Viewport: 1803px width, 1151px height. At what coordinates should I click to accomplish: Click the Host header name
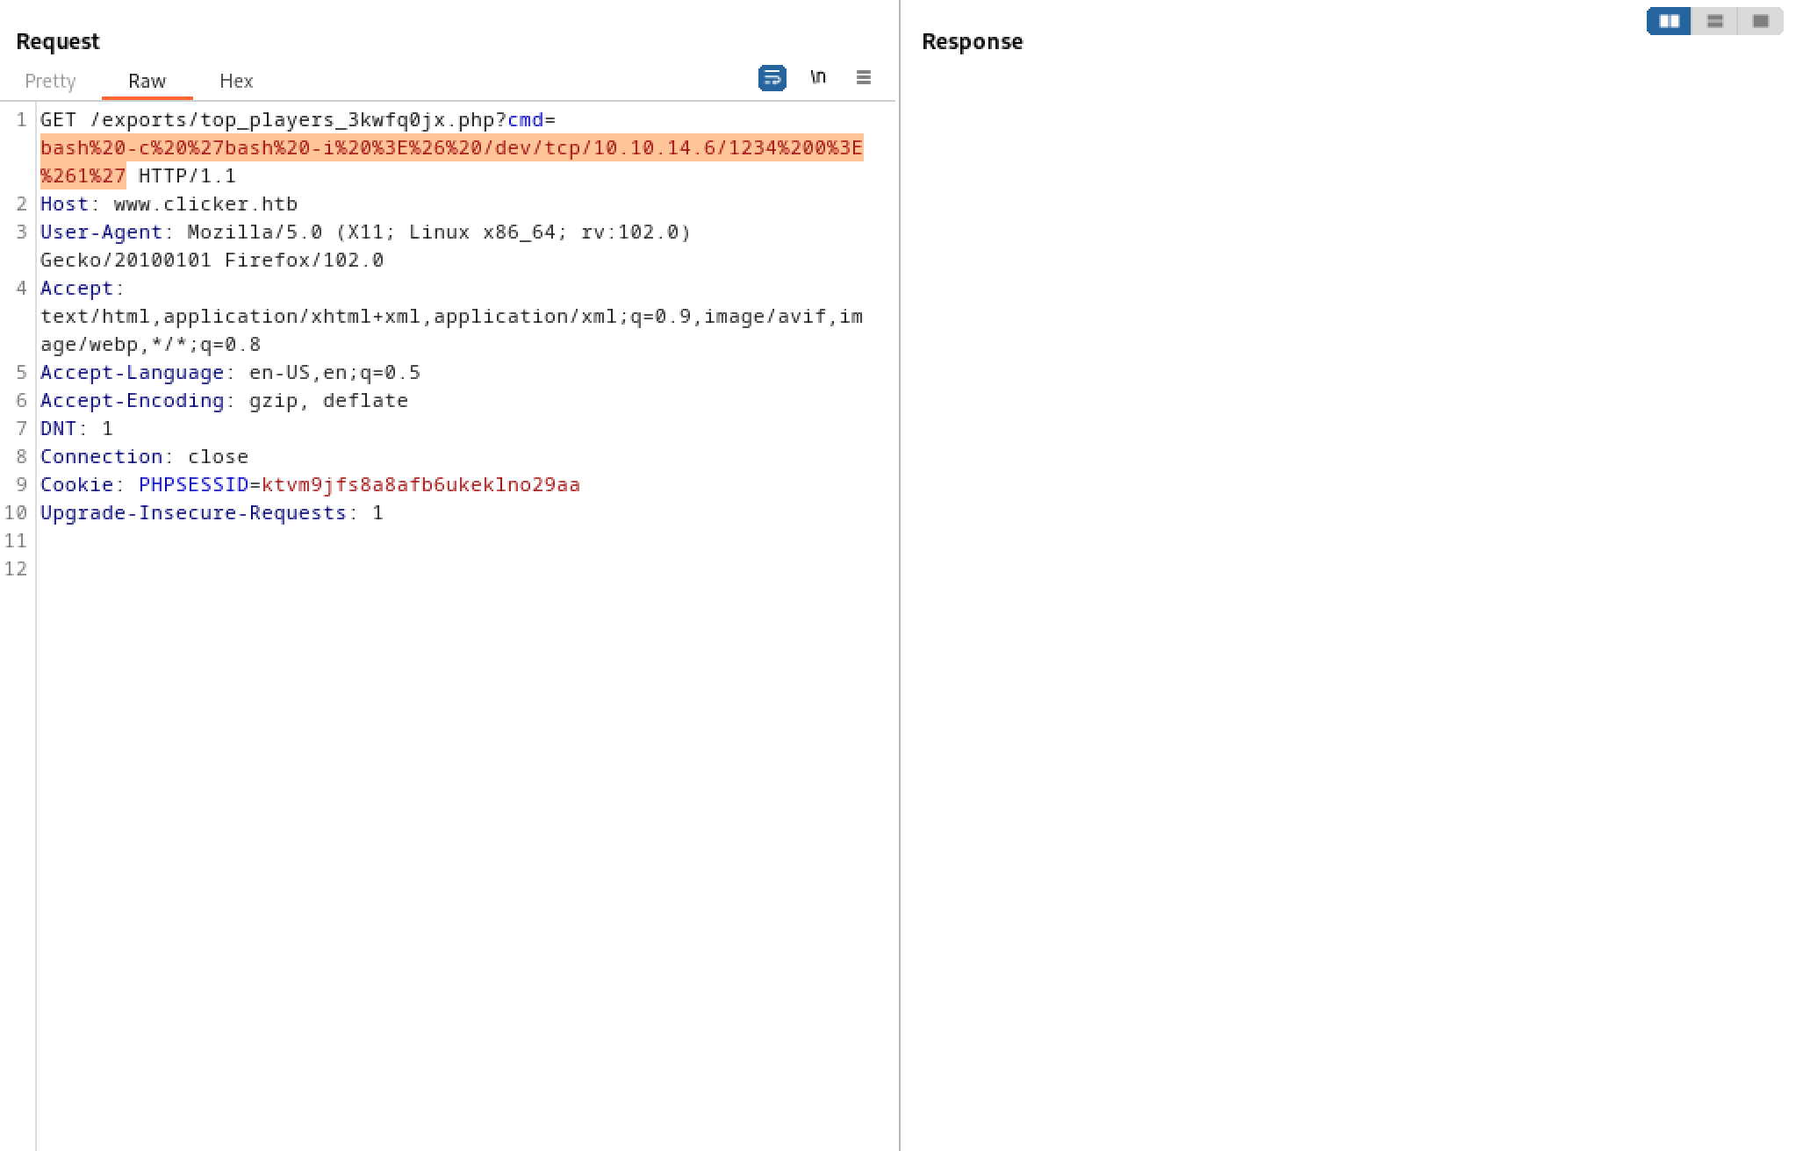pyautogui.click(x=64, y=204)
